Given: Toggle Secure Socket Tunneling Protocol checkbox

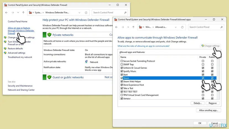Looking at the screenshot, I should tap(122, 61).
